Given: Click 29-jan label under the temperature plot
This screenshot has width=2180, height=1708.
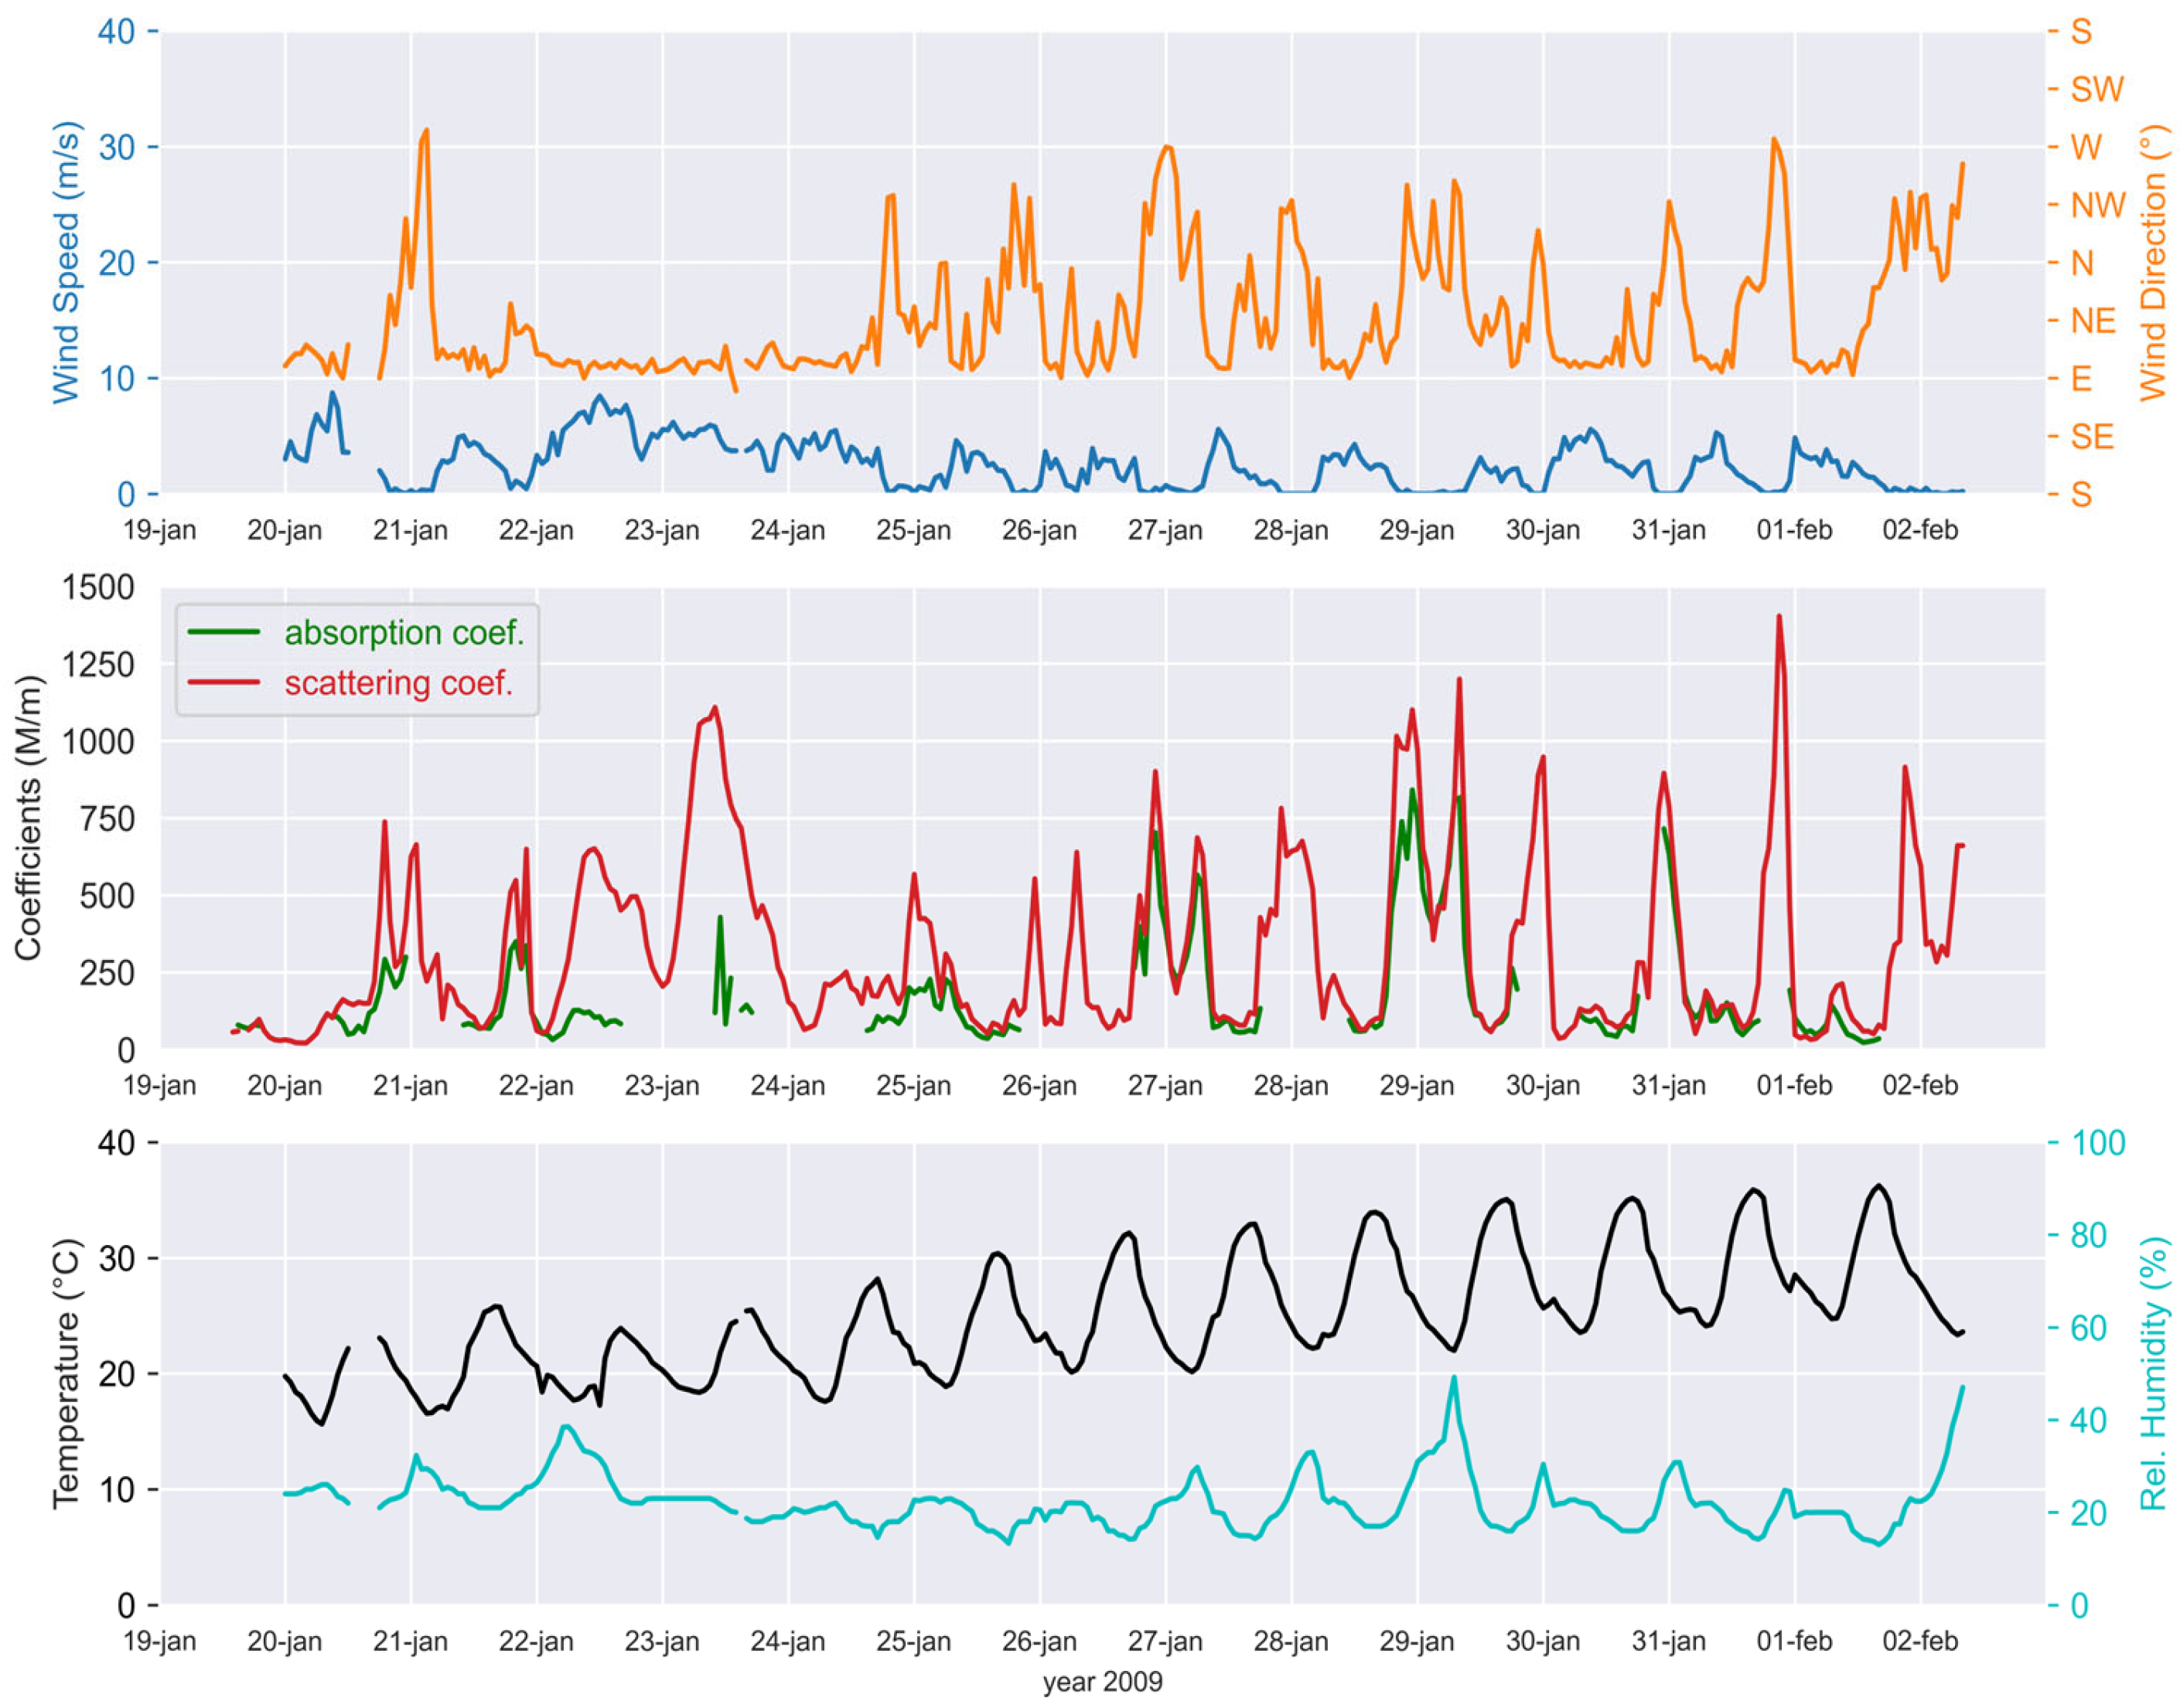Looking at the screenshot, I should pos(1416,1641).
